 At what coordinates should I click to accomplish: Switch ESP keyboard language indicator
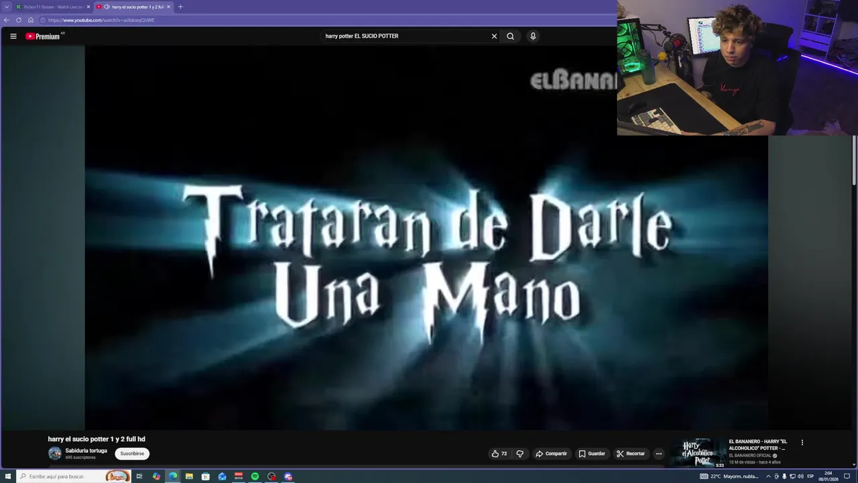click(x=810, y=476)
